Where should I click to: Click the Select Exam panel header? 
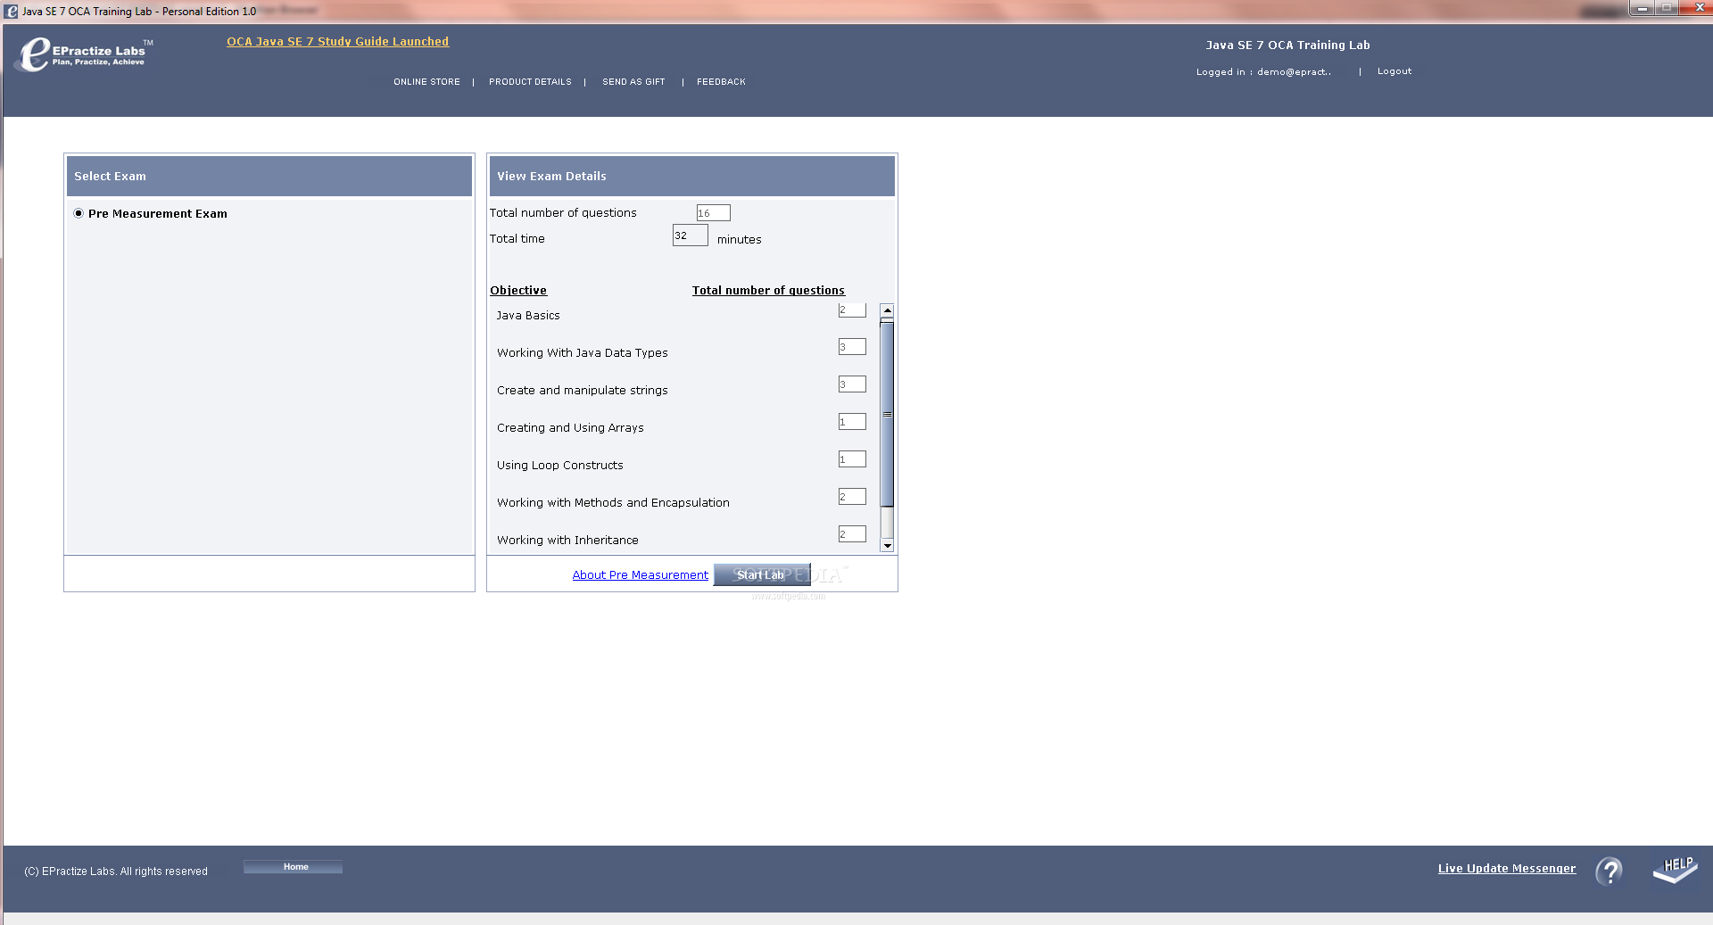tap(269, 177)
